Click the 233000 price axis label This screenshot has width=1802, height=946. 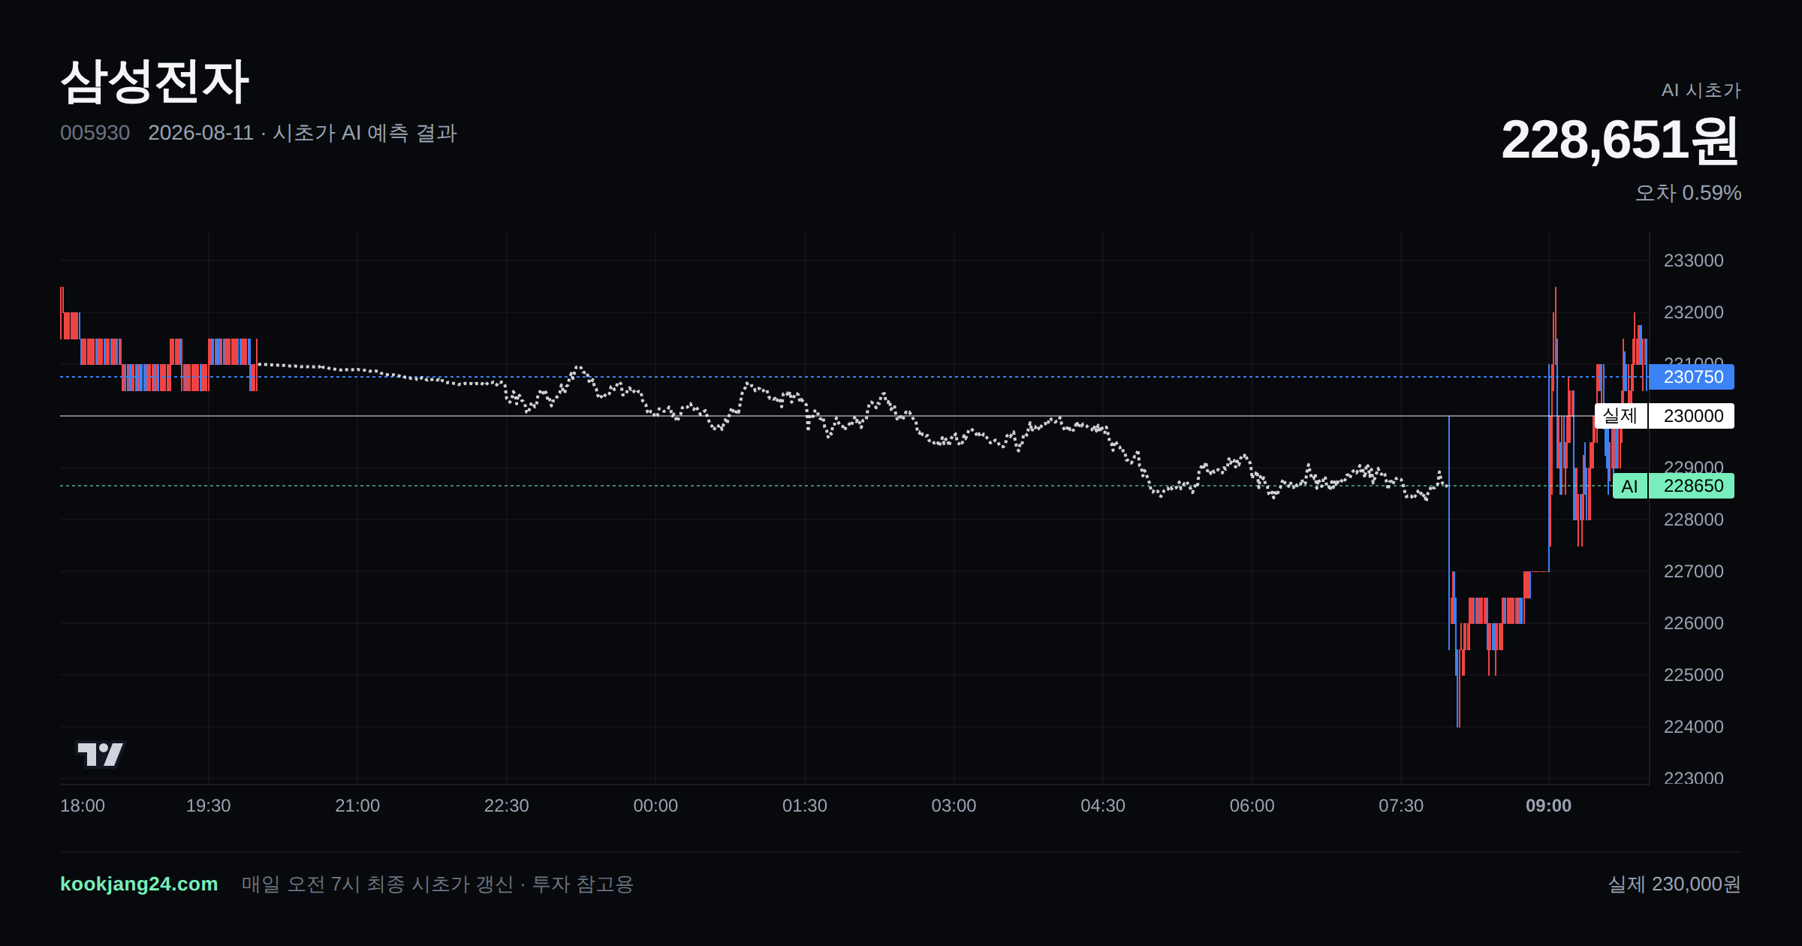coord(1693,261)
